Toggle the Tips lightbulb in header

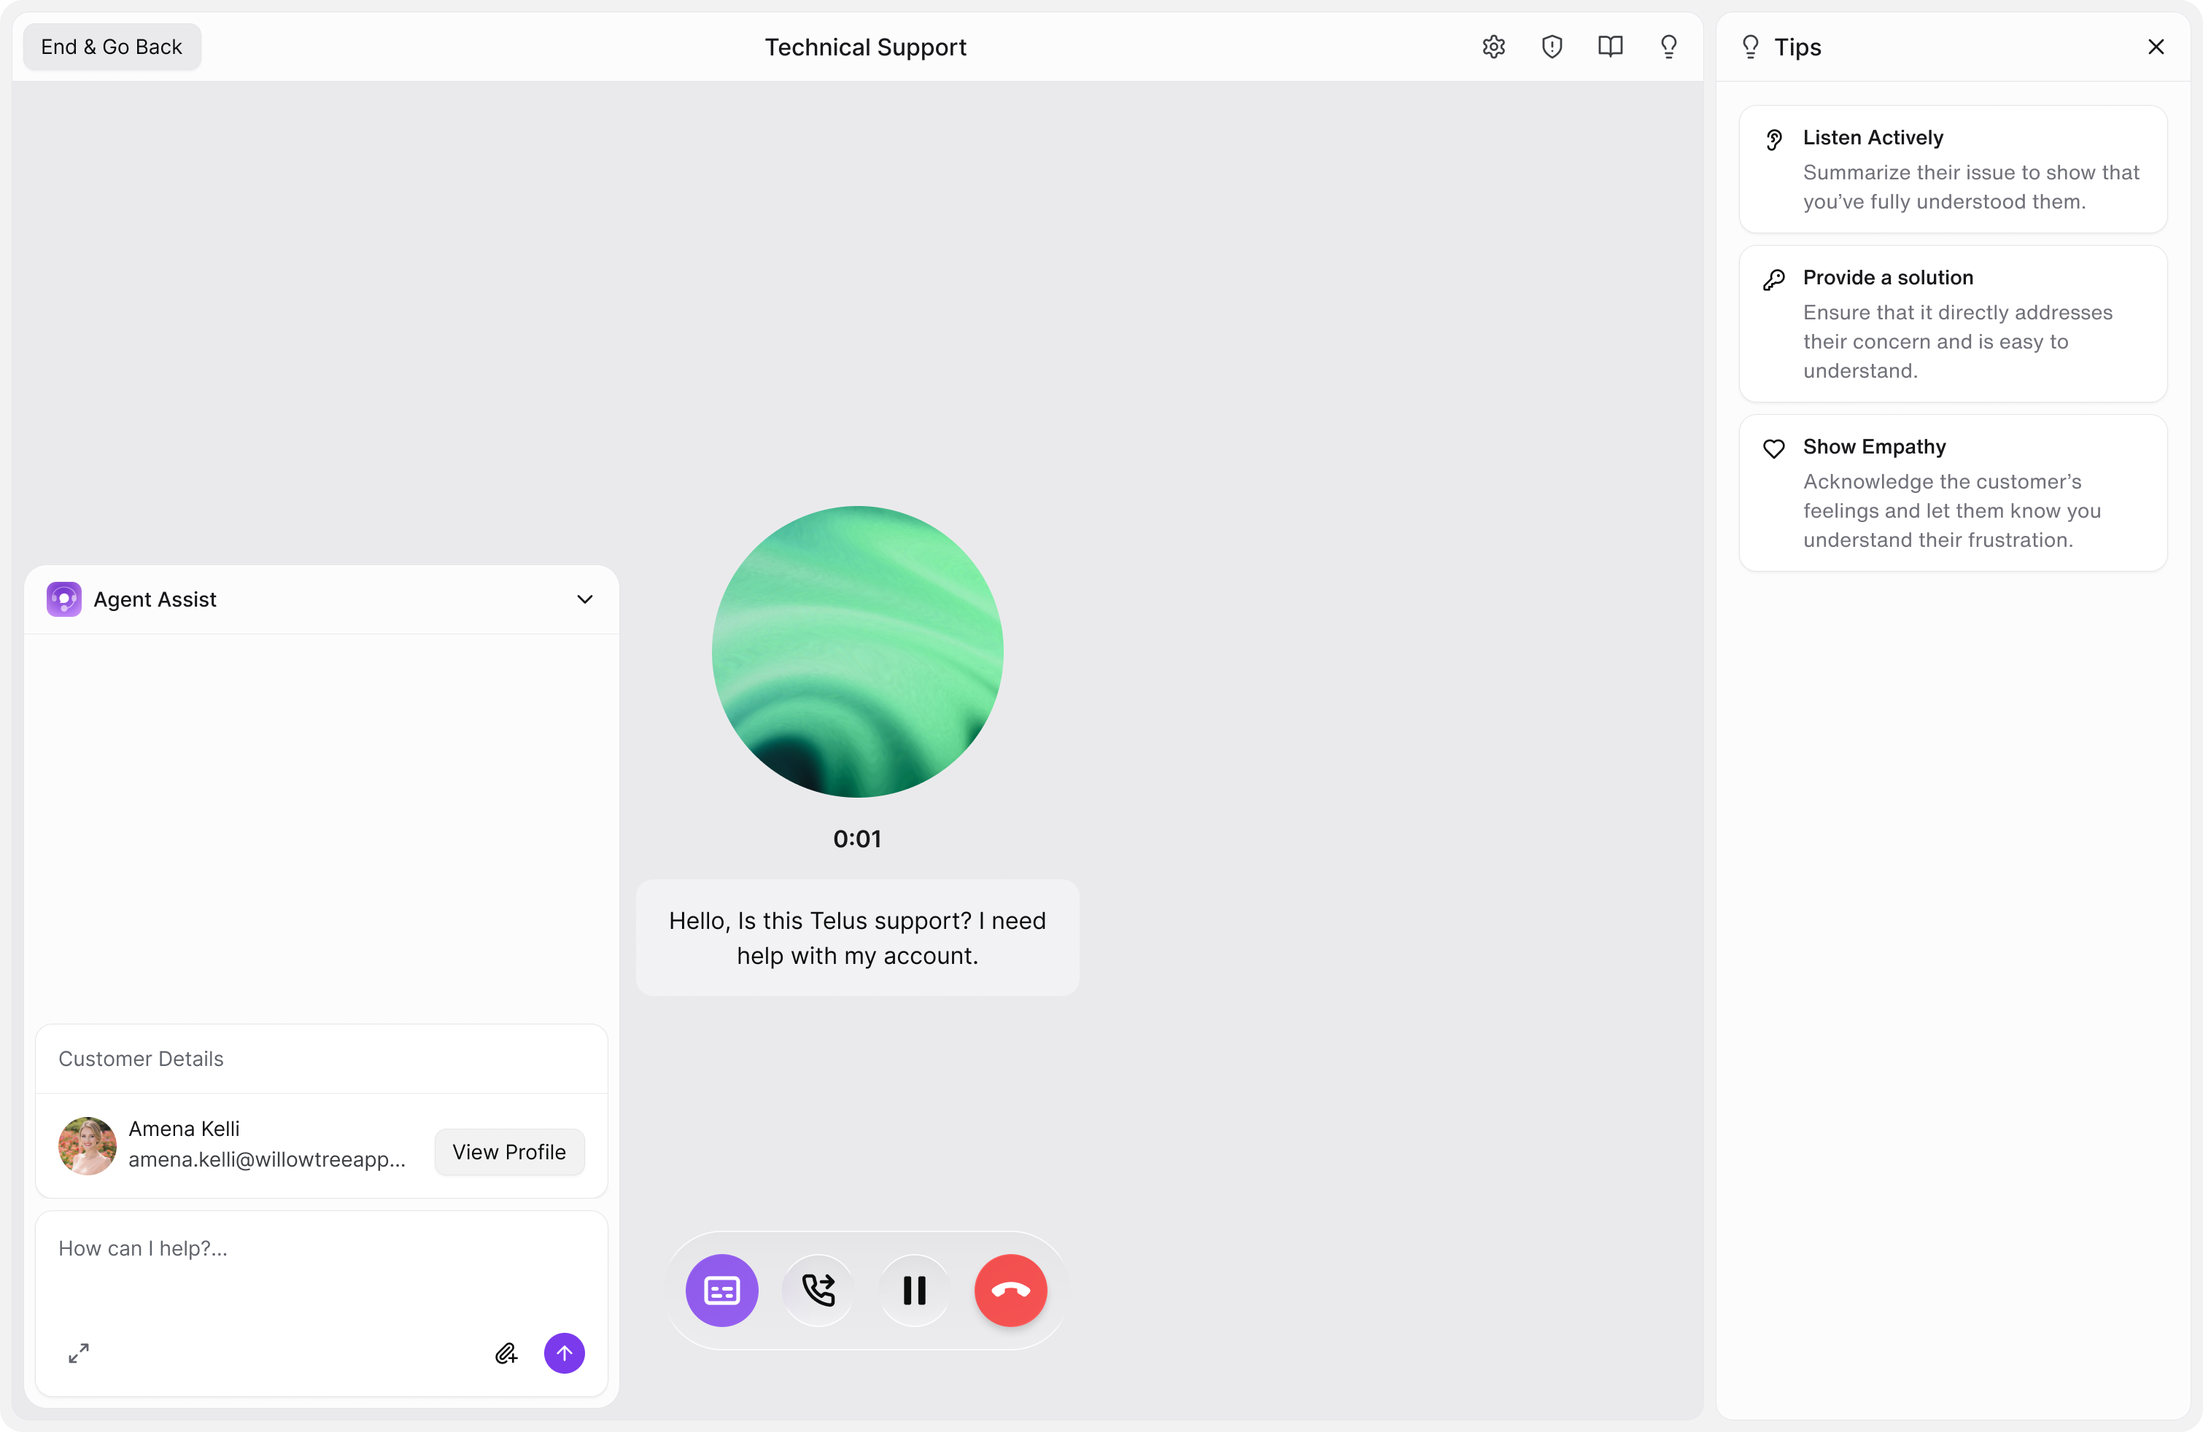pyautogui.click(x=1668, y=46)
